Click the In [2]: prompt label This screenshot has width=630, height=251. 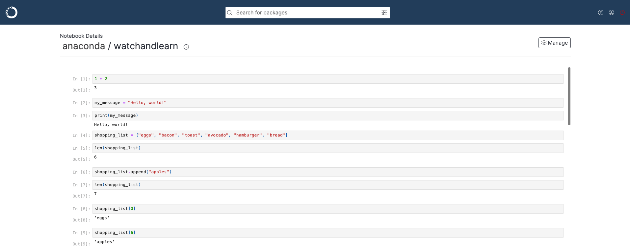[81, 103]
